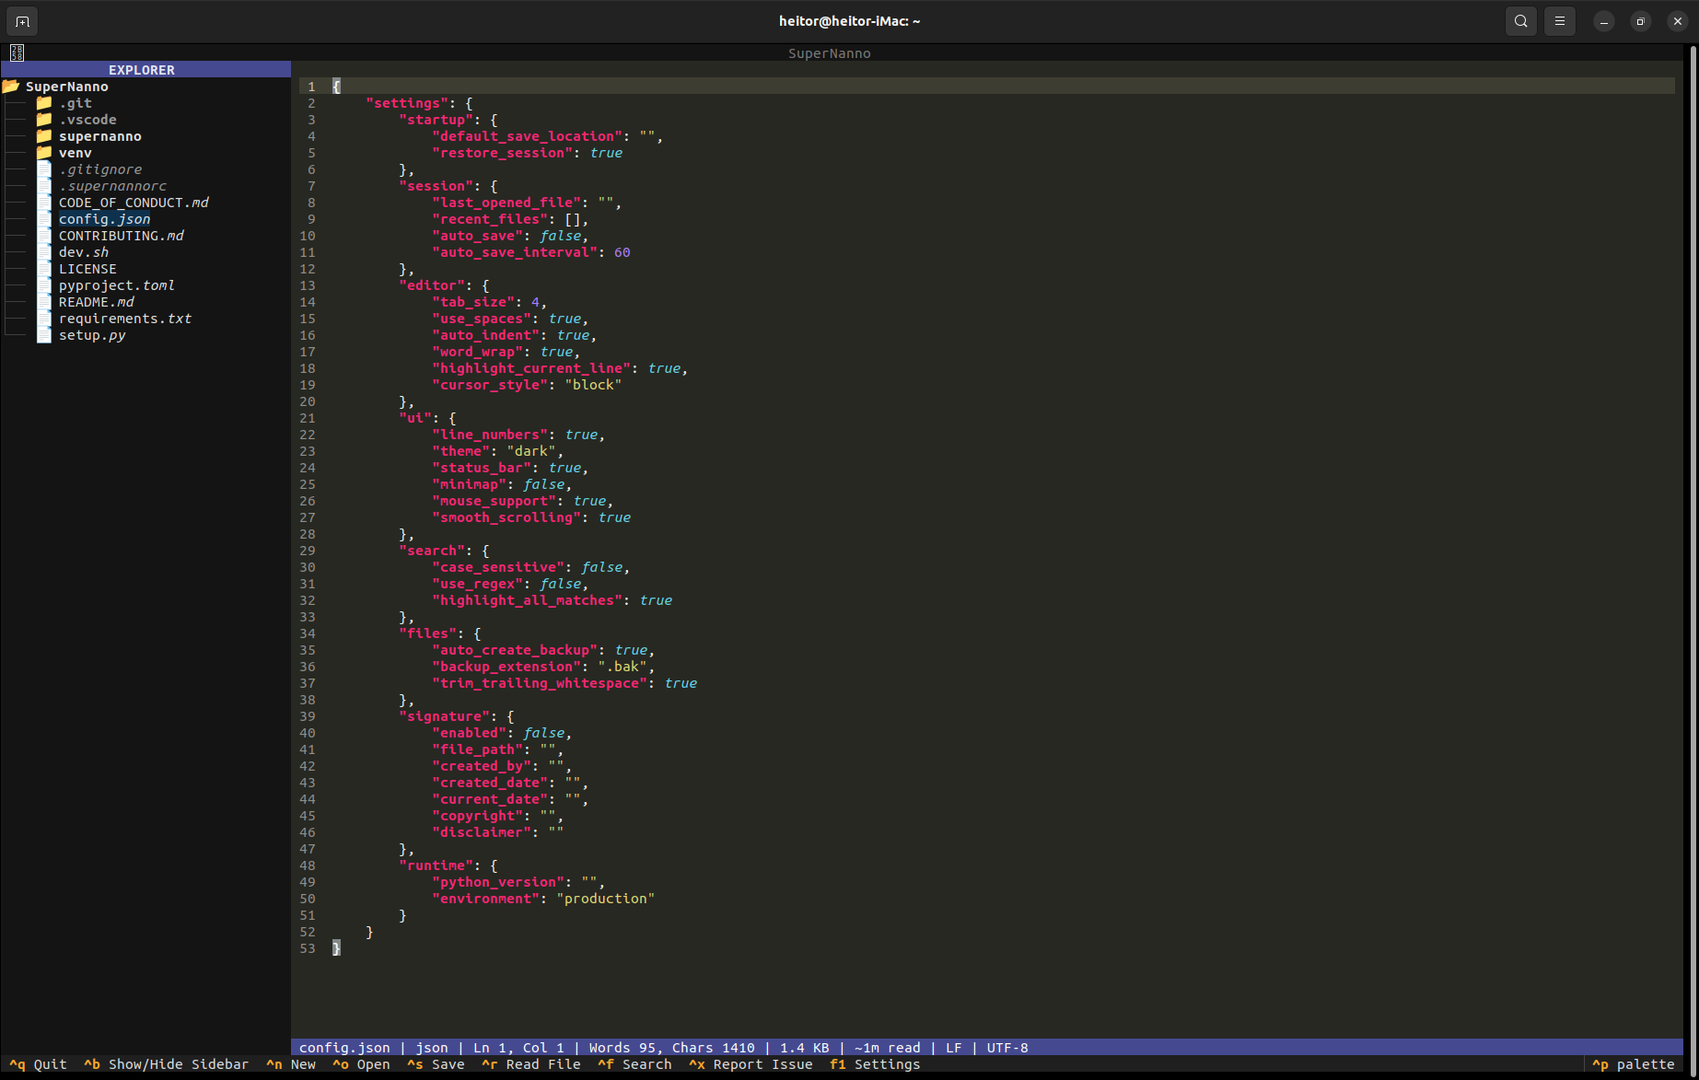This screenshot has width=1699, height=1080.
Task: Click ^n New in the footer
Action: click(x=291, y=1064)
